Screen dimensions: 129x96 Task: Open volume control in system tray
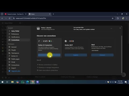[113, 82]
